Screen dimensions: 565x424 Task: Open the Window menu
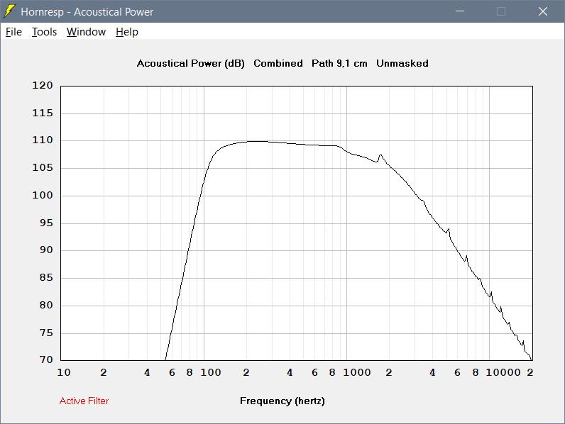click(x=86, y=32)
